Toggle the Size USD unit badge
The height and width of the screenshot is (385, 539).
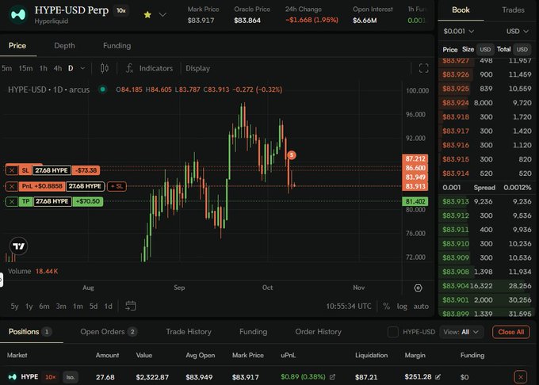(x=485, y=49)
